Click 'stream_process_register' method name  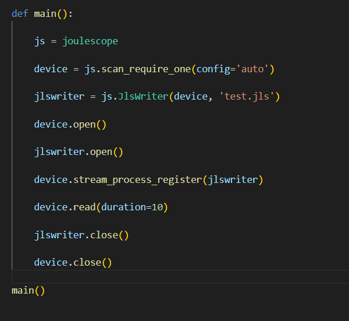click(138, 179)
